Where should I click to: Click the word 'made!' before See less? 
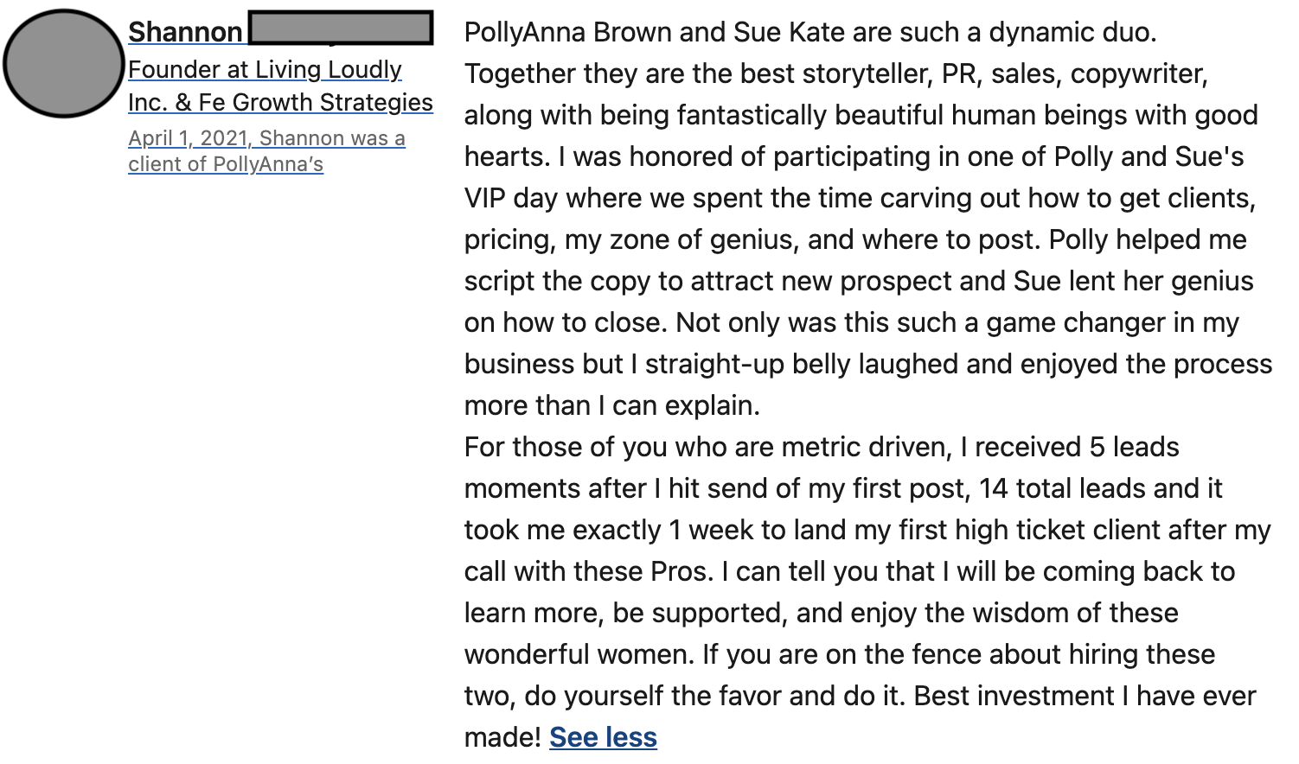point(502,737)
